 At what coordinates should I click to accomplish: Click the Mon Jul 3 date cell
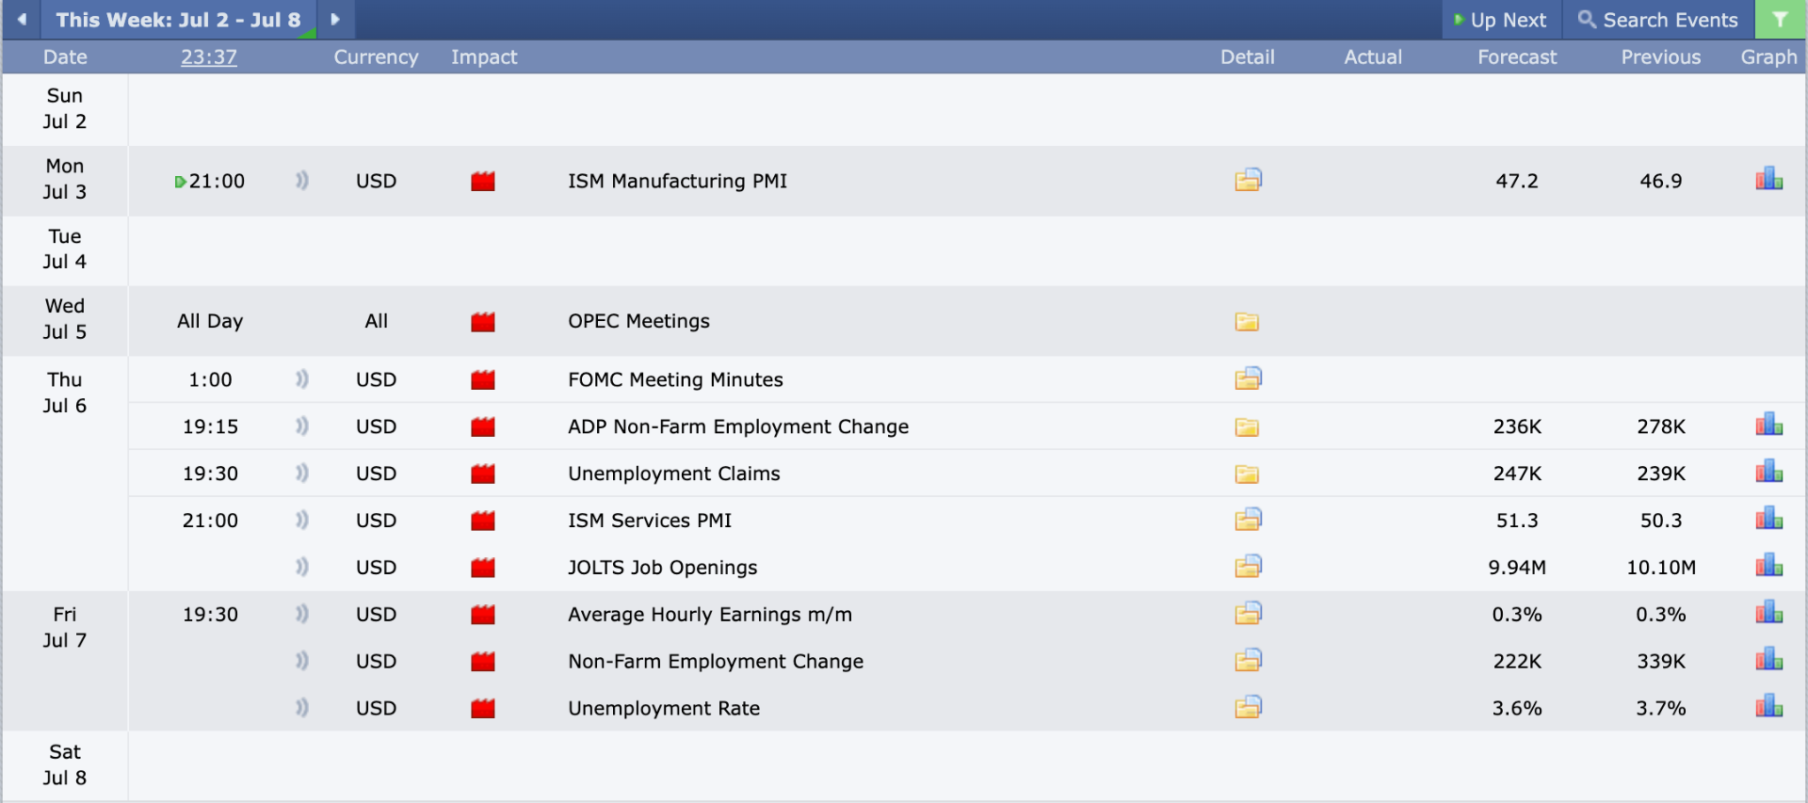(65, 179)
